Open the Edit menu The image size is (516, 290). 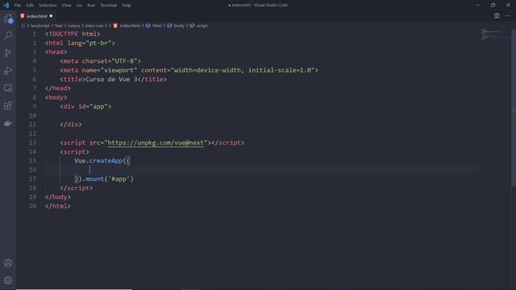click(x=30, y=6)
